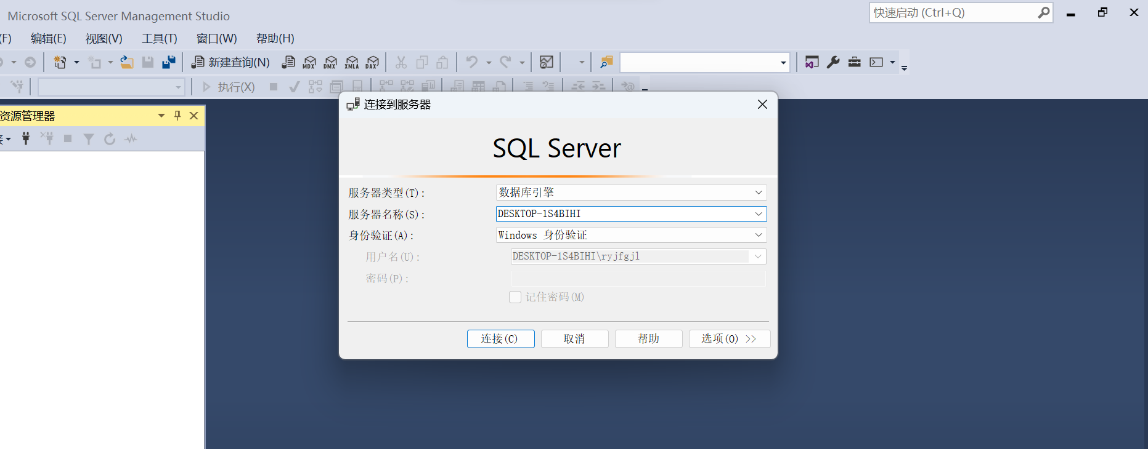This screenshot has width=1148, height=449.
Task: Click the Save All icon
Action: tap(168, 62)
